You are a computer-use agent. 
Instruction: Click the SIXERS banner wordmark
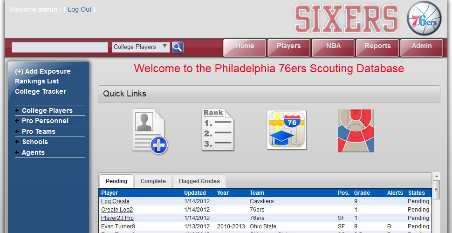click(347, 19)
